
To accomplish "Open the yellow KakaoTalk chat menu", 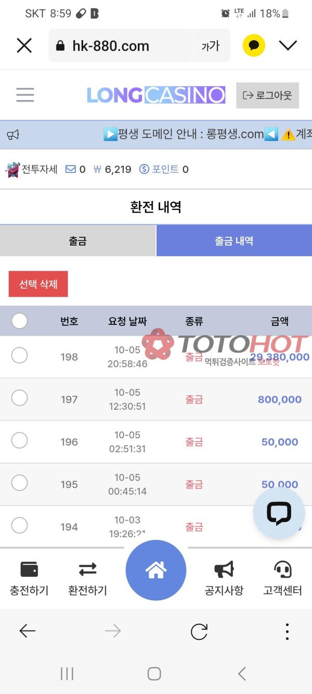I will [253, 45].
